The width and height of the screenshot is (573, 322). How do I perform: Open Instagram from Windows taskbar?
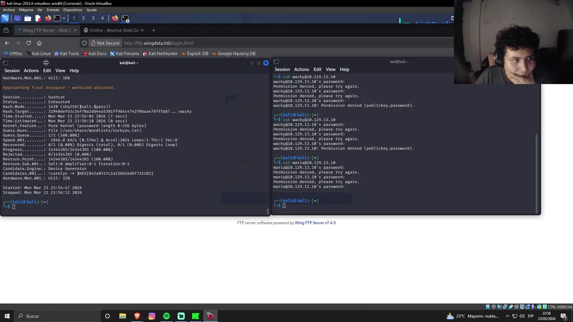[x=152, y=316]
